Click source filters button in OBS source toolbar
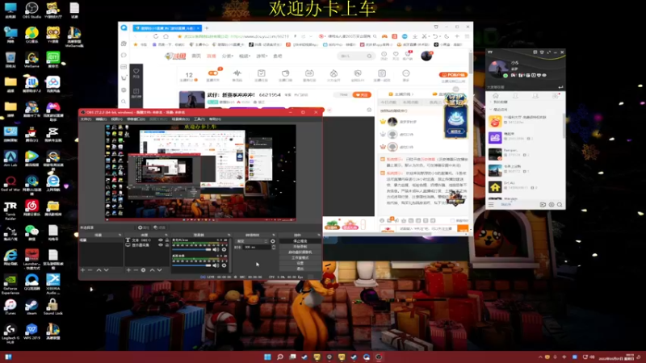The height and width of the screenshot is (363, 646). pos(159,227)
